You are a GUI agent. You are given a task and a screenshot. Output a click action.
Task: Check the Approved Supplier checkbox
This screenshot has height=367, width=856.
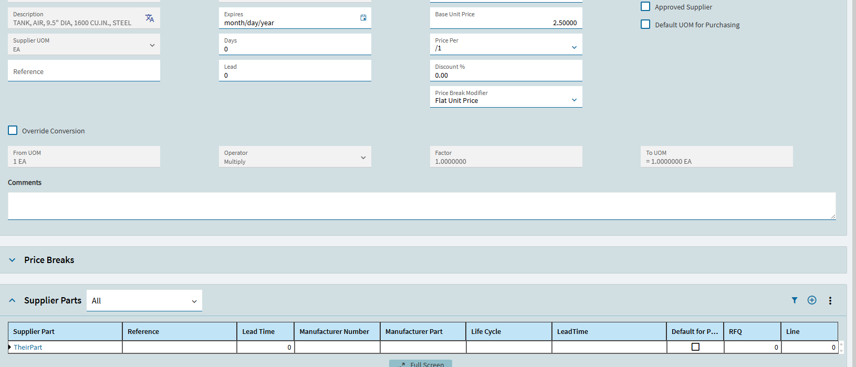[x=645, y=7]
